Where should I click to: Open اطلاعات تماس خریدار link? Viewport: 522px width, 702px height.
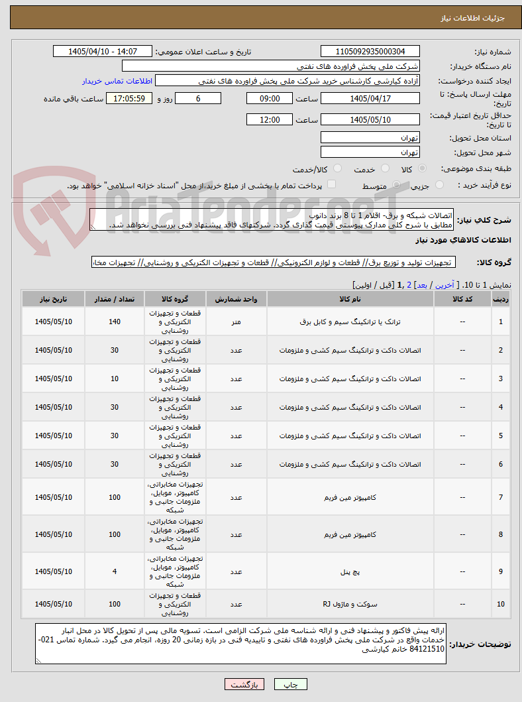pyautogui.click(x=117, y=81)
